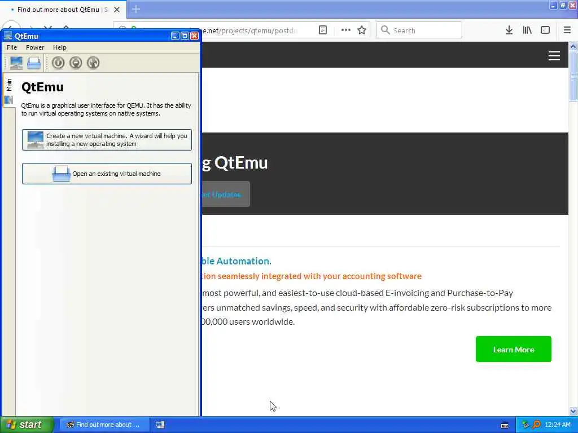Switch to the 'Find out more about' taskbar button
The image size is (578, 433).
(104, 425)
